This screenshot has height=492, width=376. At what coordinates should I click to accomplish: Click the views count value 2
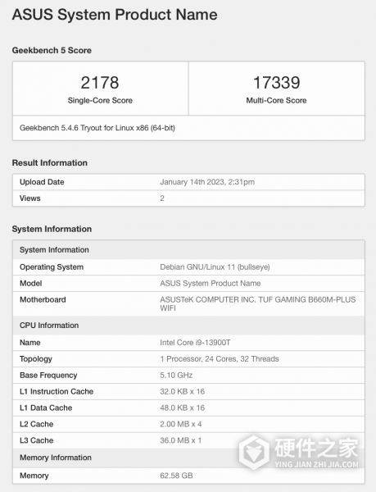[x=162, y=198]
